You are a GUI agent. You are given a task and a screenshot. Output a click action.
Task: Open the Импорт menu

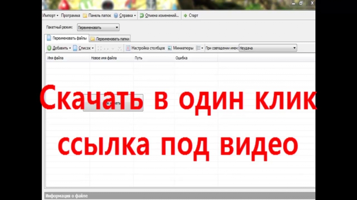50,16
